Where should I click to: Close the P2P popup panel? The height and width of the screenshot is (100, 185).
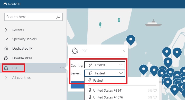124,51
